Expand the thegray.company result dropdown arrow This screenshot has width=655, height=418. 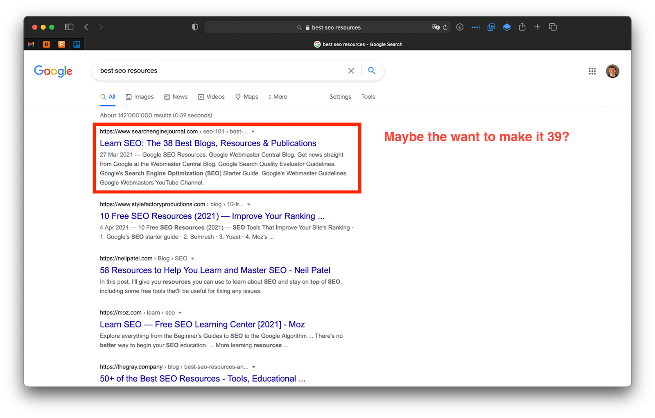tap(254, 367)
